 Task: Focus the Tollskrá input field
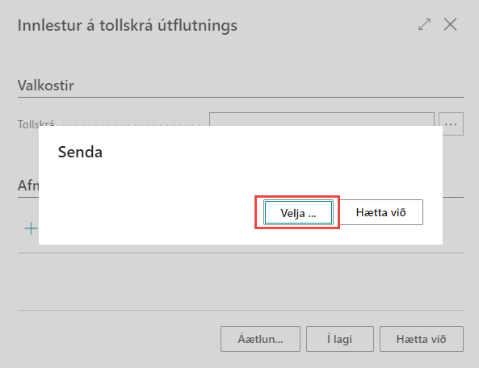pos(321,119)
